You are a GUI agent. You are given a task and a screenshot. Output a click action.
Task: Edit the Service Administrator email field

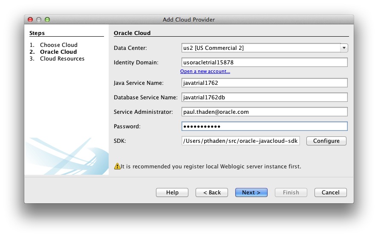[265, 112]
